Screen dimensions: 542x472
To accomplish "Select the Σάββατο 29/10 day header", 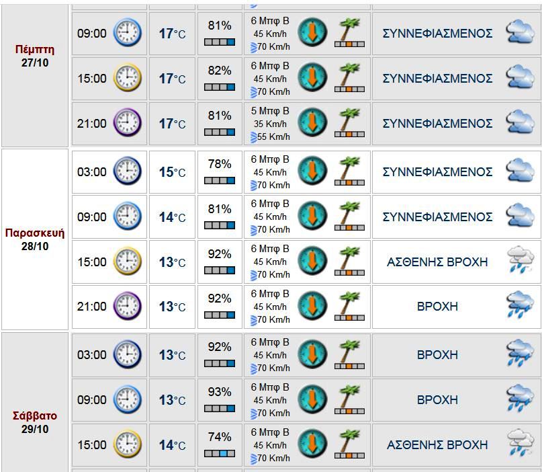I will click(35, 422).
